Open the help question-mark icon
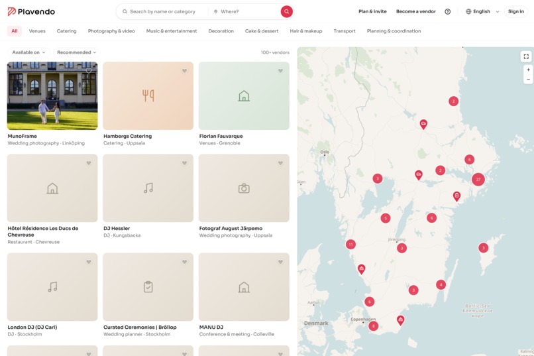This screenshot has width=534, height=356. 447,11
